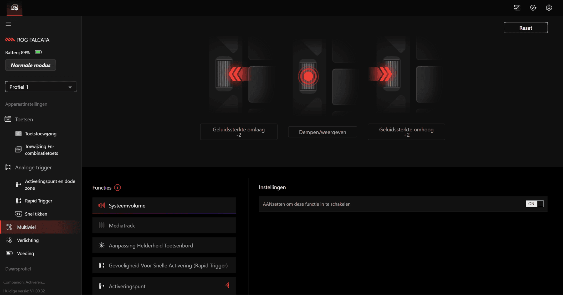Viewport: 563px width, 295px height.
Task: Click the Voeding battery icon
Action: pos(9,253)
